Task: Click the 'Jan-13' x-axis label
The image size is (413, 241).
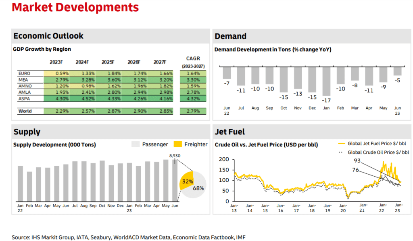Action: click(x=234, y=208)
